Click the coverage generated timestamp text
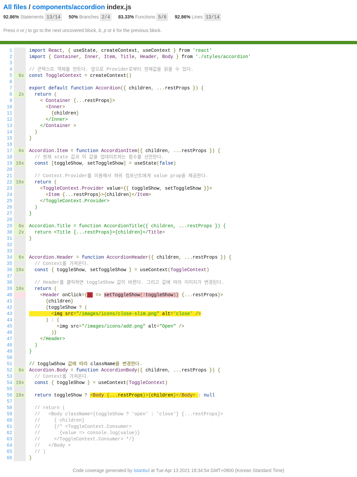 pyautogui.click(x=220, y=470)
